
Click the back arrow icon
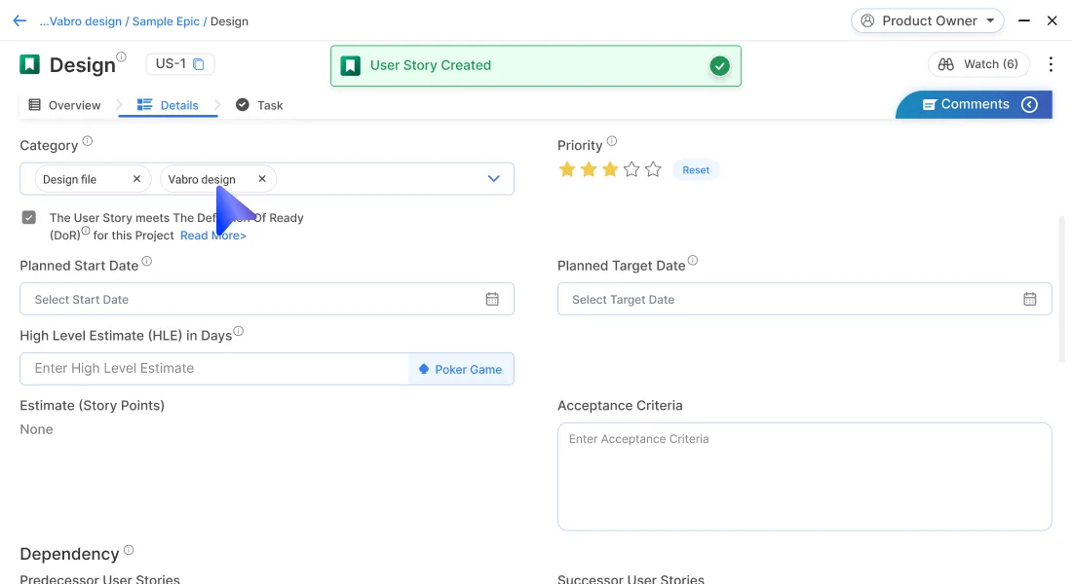point(19,20)
